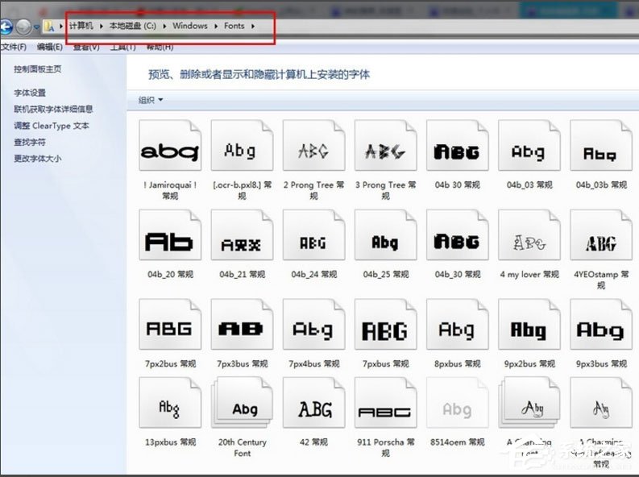
Task: Go to 控制面板主页
Action: [x=38, y=68]
